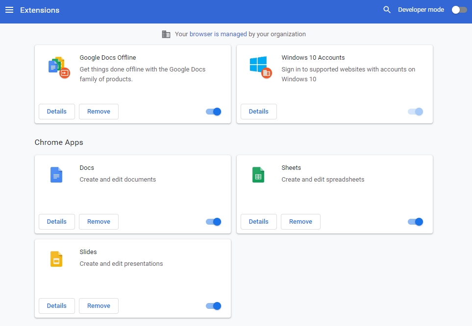The width and height of the screenshot is (472, 326).
Task: Follow the 'browser is managed' link
Action: click(218, 34)
